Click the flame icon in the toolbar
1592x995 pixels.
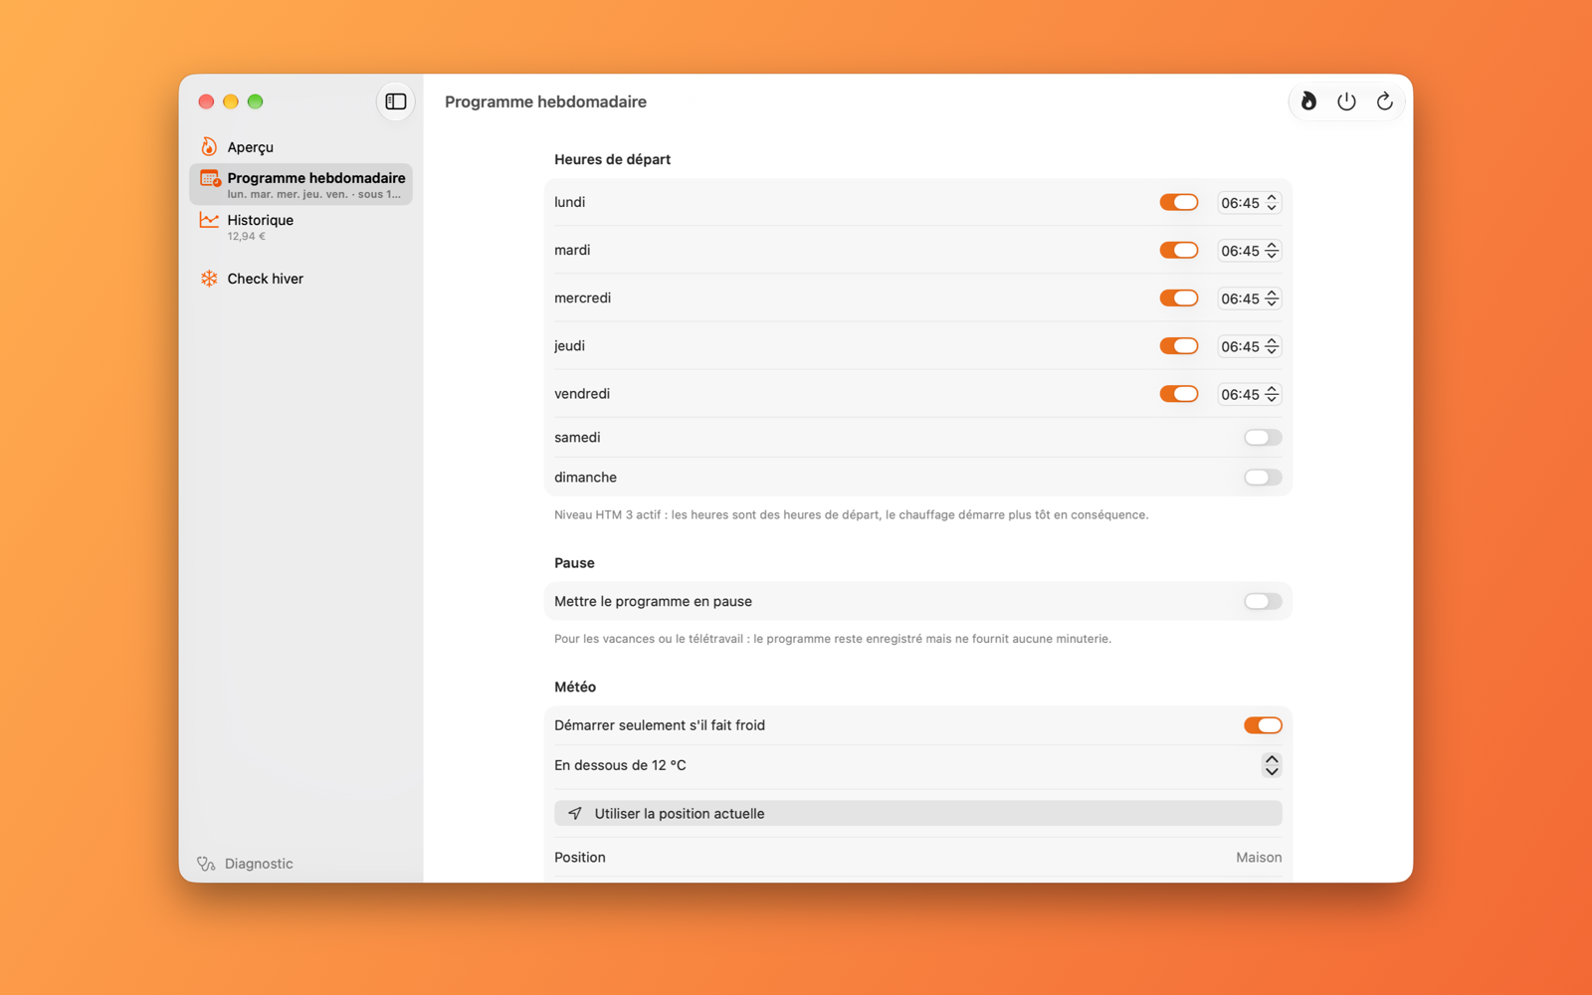tap(1308, 101)
